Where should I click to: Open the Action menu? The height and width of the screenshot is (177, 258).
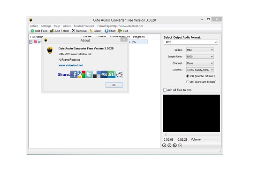coord(34,26)
